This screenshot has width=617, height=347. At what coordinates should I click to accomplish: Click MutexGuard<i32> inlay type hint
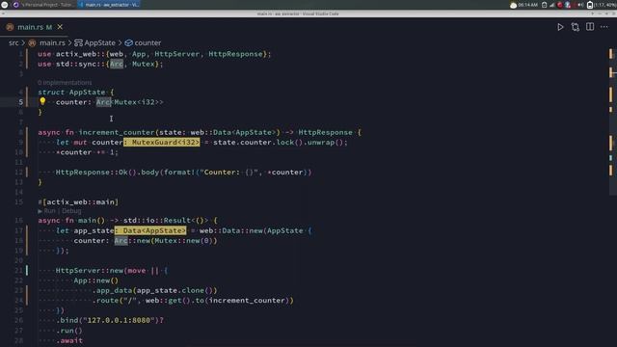coord(162,142)
